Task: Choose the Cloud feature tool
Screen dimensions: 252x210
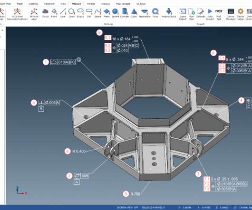Action: tap(45, 13)
